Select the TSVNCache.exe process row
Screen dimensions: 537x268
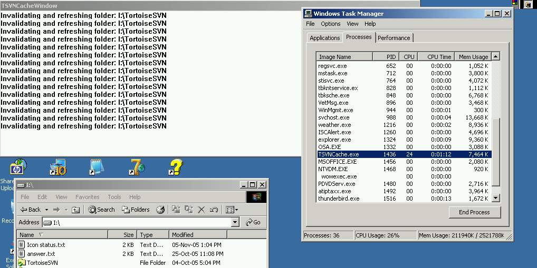404,154
